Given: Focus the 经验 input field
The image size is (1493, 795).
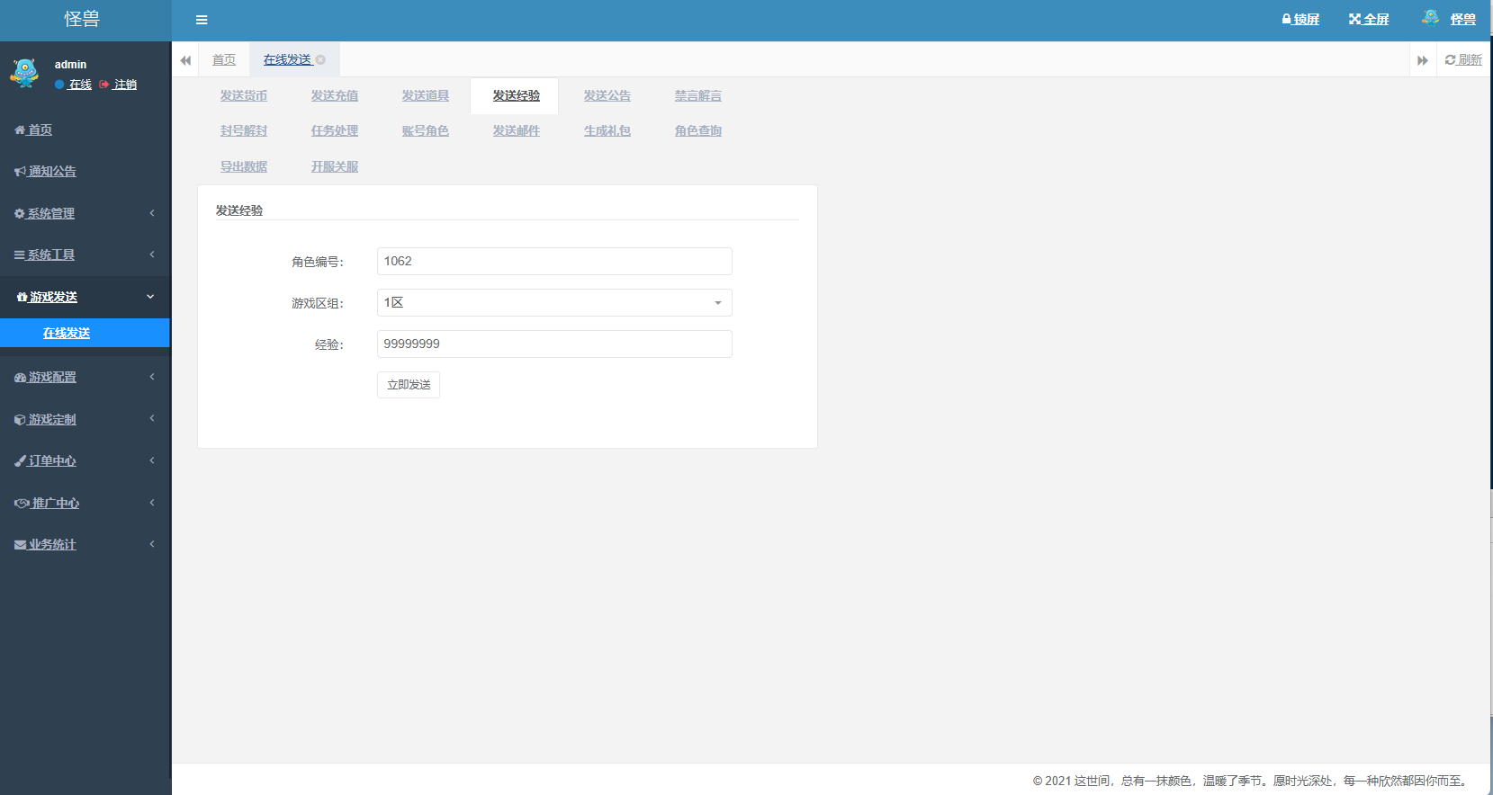Looking at the screenshot, I should coord(554,344).
